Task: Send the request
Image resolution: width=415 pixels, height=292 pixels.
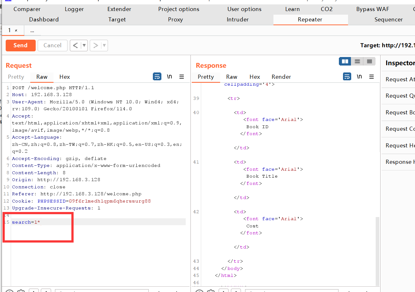Action: coord(21,45)
